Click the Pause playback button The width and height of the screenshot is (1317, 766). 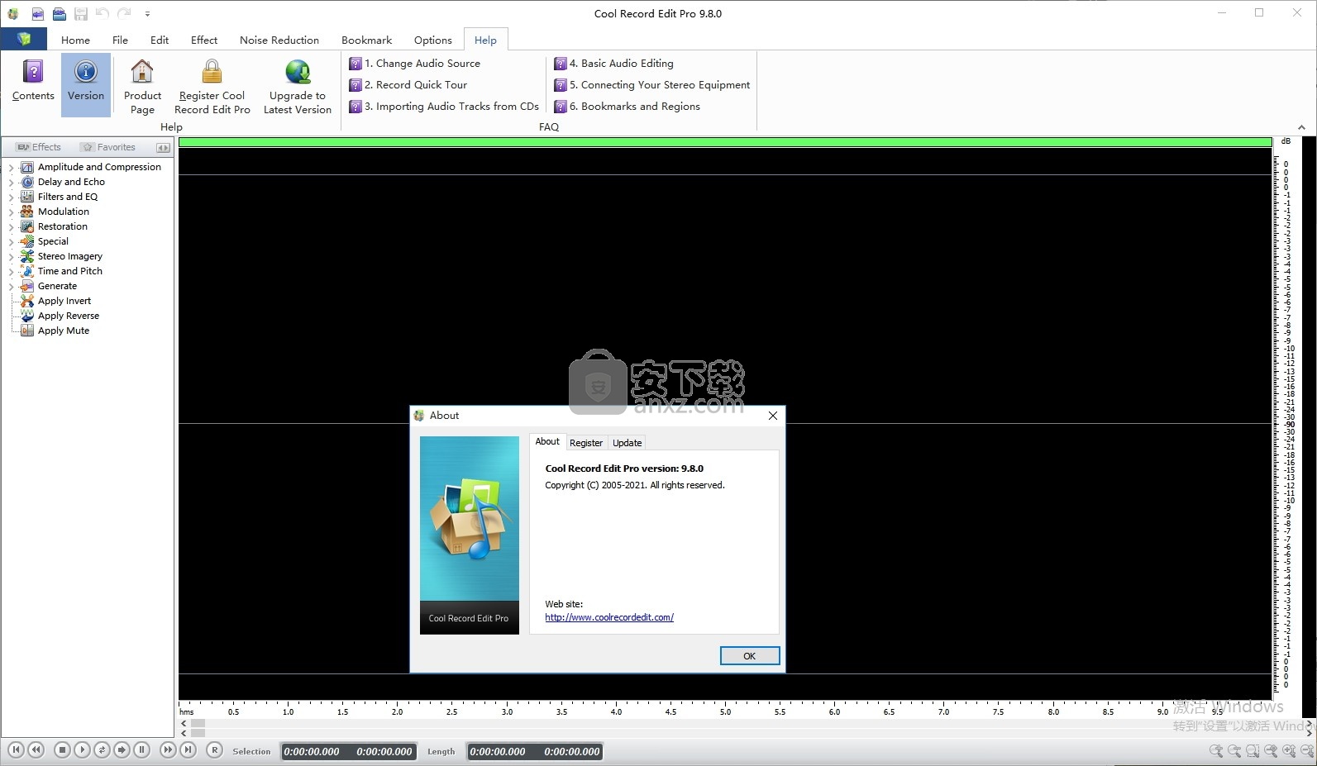pyautogui.click(x=141, y=749)
